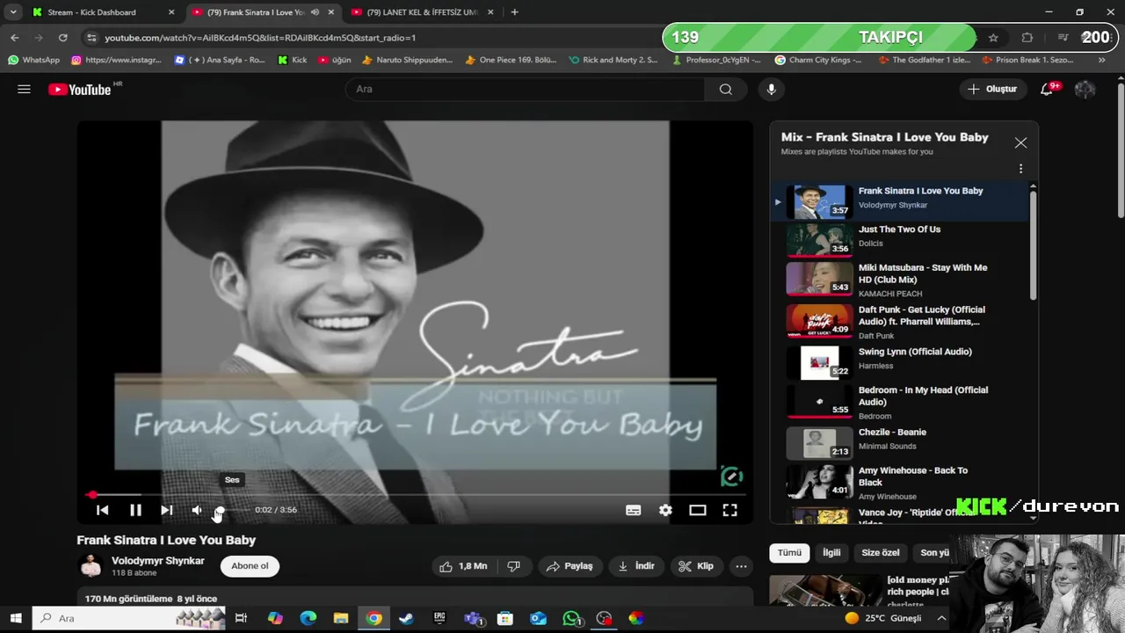The height and width of the screenshot is (633, 1125).
Task: Open Epic Games from the taskbar
Action: coord(439,618)
